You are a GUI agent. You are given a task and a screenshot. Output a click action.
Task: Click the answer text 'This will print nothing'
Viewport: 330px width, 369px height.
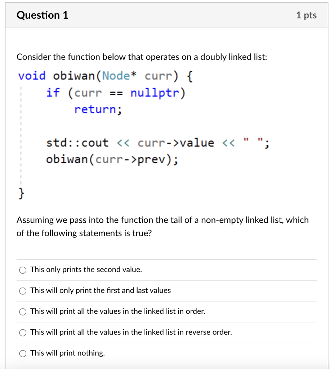pyautogui.click(x=67, y=353)
